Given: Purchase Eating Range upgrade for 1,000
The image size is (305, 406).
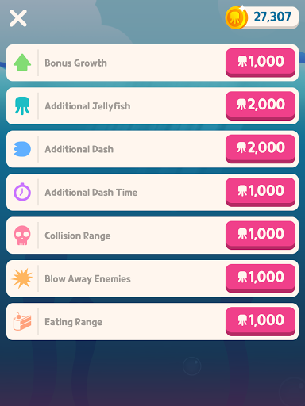Looking at the screenshot, I should 261,321.
